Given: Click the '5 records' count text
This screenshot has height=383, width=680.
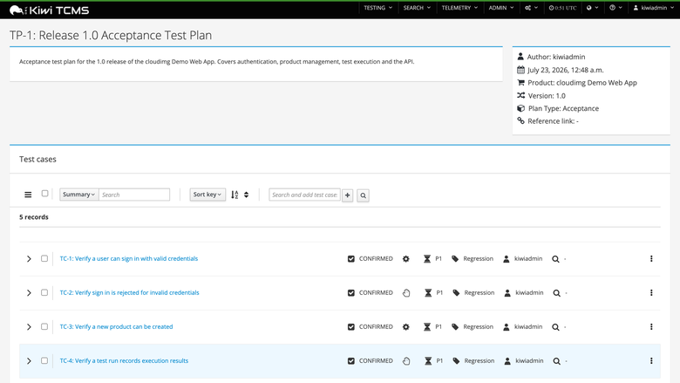Looking at the screenshot, I should (34, 217).
